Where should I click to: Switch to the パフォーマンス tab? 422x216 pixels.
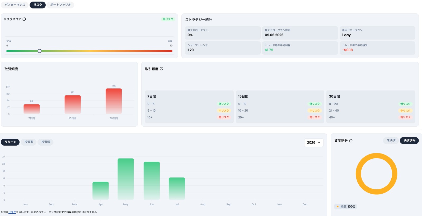[15, 5]
